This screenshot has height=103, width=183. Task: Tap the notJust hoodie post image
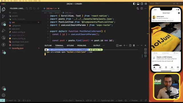tap(166, 37)
